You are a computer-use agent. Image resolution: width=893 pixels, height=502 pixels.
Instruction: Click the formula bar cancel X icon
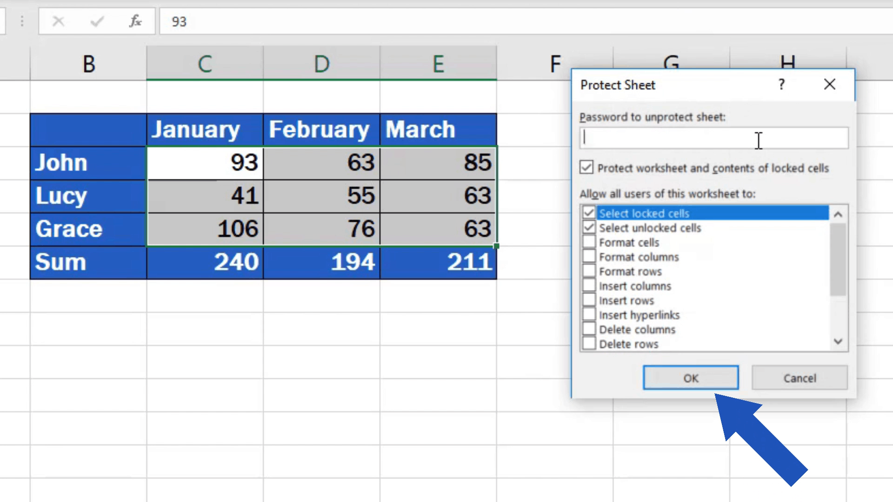58,21
